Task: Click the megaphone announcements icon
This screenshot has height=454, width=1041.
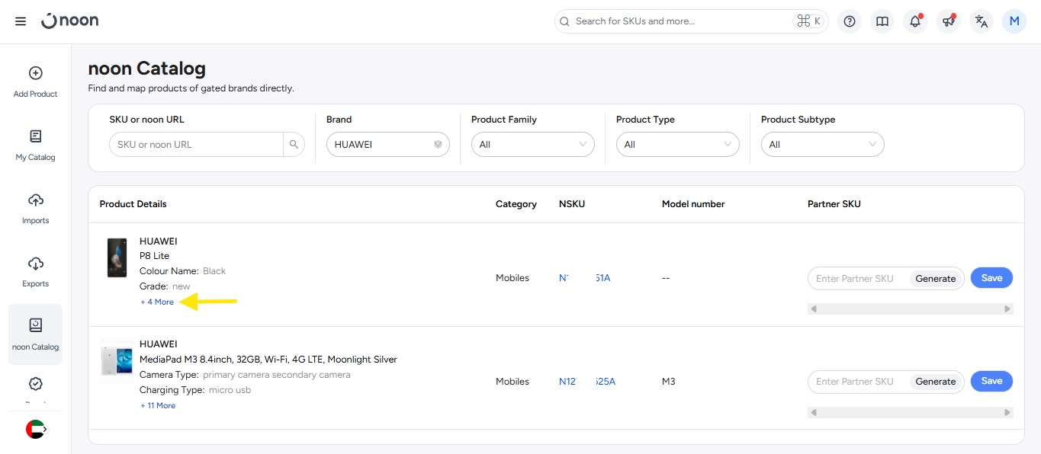Action: pyautogui.click(x=948, y=21)
